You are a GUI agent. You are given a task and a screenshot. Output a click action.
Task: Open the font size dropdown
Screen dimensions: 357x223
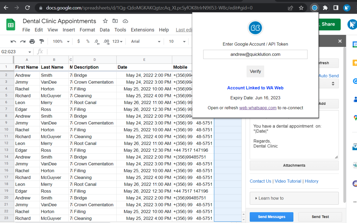[x=177, y=41]
